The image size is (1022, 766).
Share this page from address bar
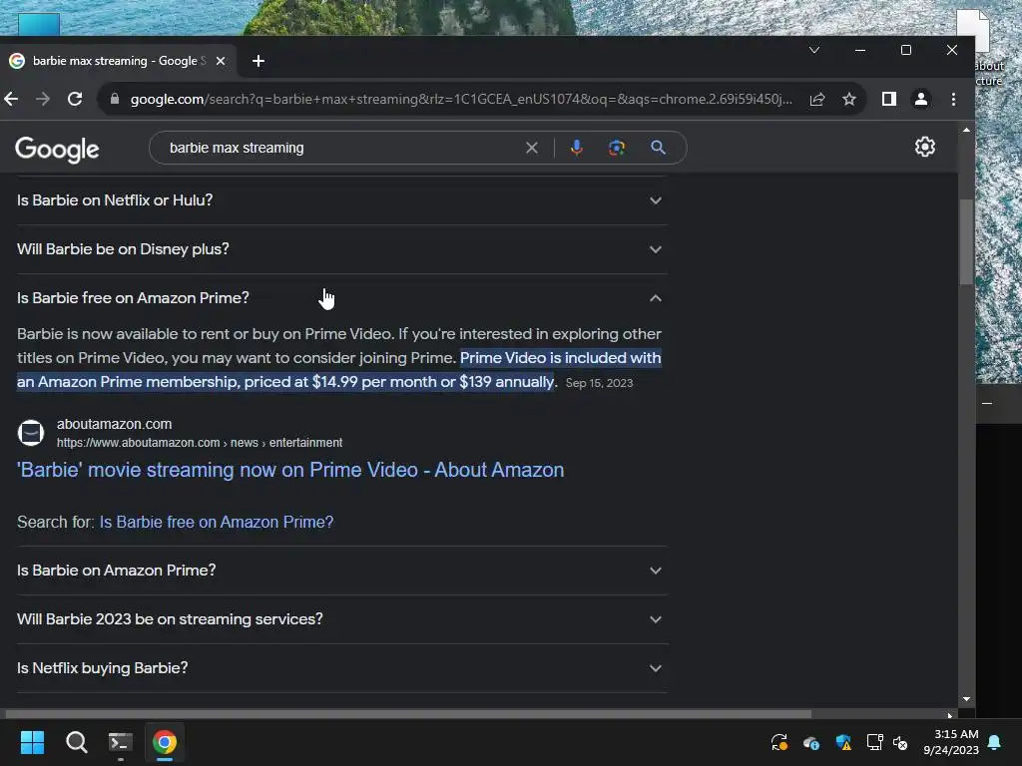click(817, 99)
